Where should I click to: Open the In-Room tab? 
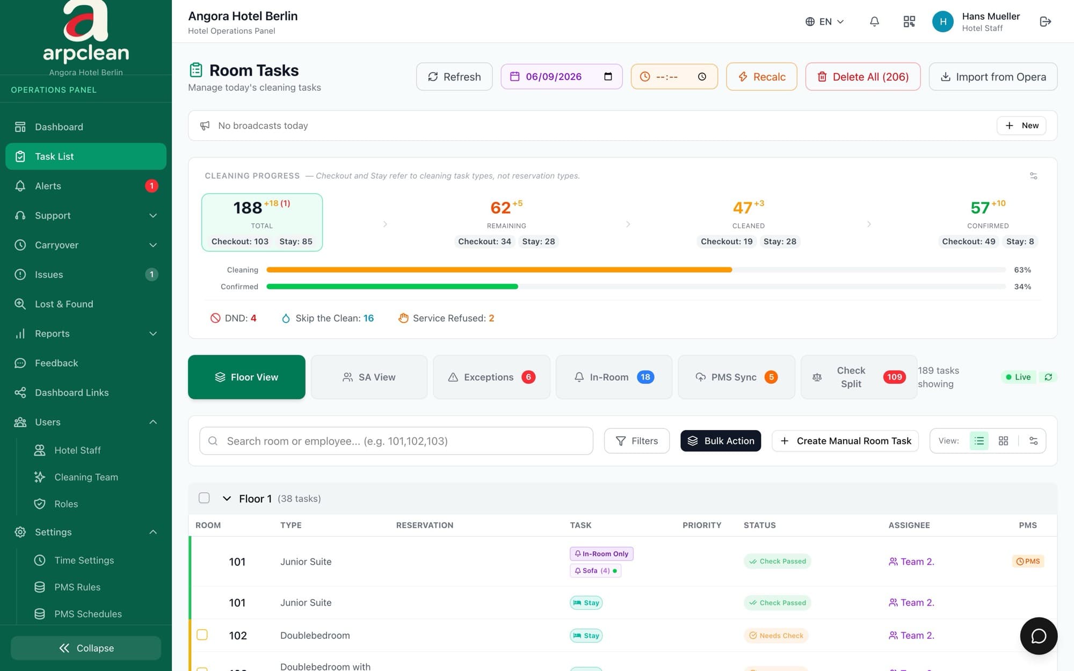(x=614, y=377)
